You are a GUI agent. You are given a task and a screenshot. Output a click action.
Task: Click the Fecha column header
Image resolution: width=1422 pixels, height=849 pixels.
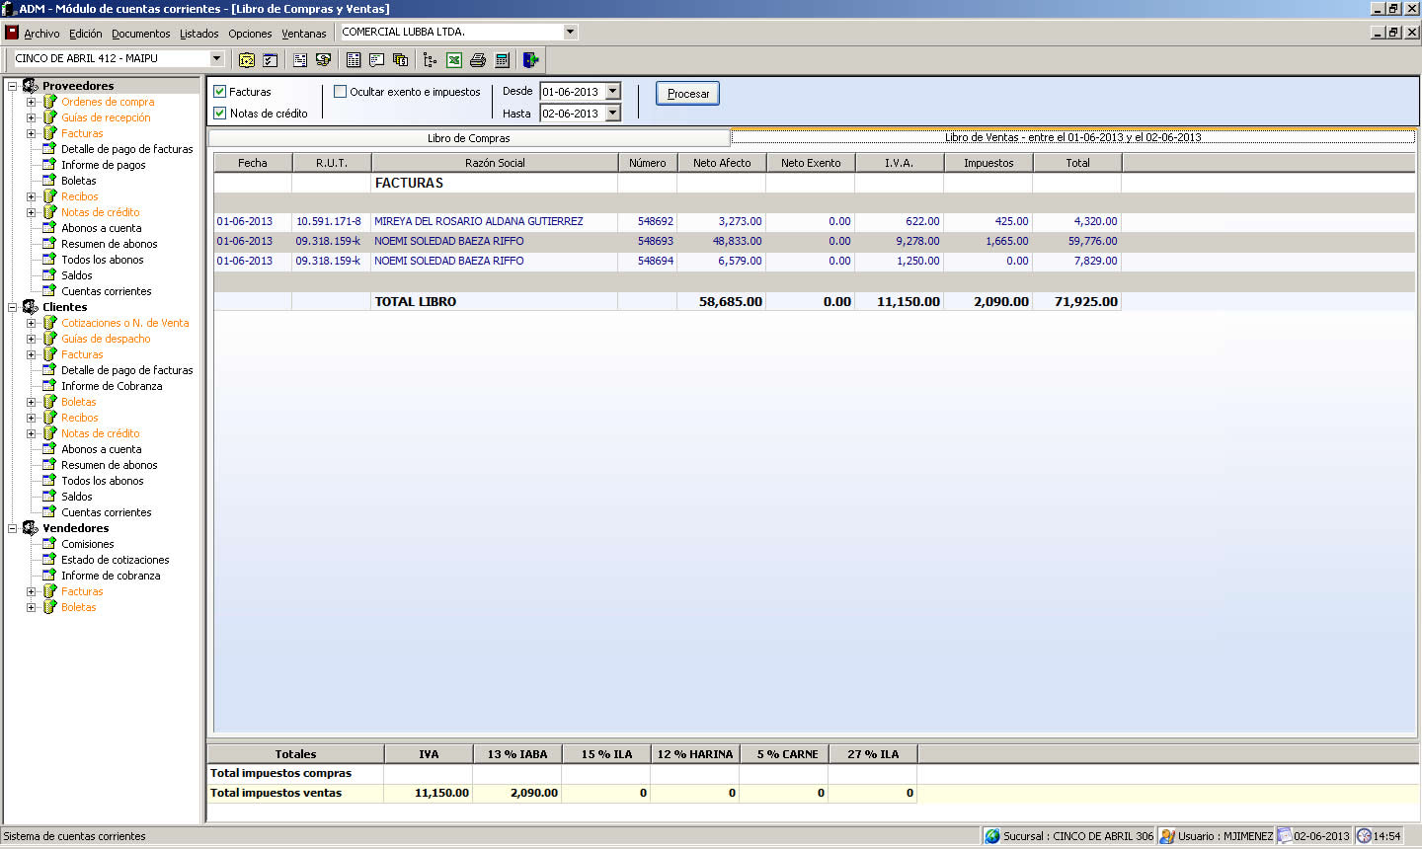click(x=253, y=163)
